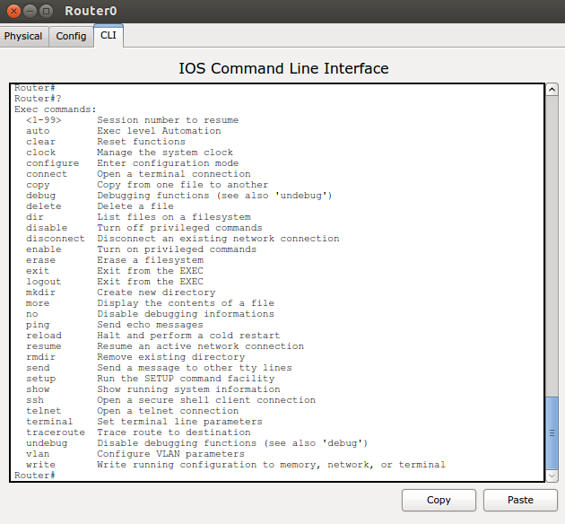Click the empty scrollbar track above the thumb
The height and width of the screenshot is (524, 565).
(552, 242)
